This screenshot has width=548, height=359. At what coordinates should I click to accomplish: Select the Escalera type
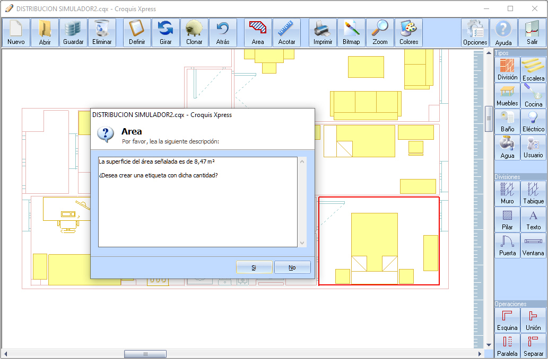[533, 70]
